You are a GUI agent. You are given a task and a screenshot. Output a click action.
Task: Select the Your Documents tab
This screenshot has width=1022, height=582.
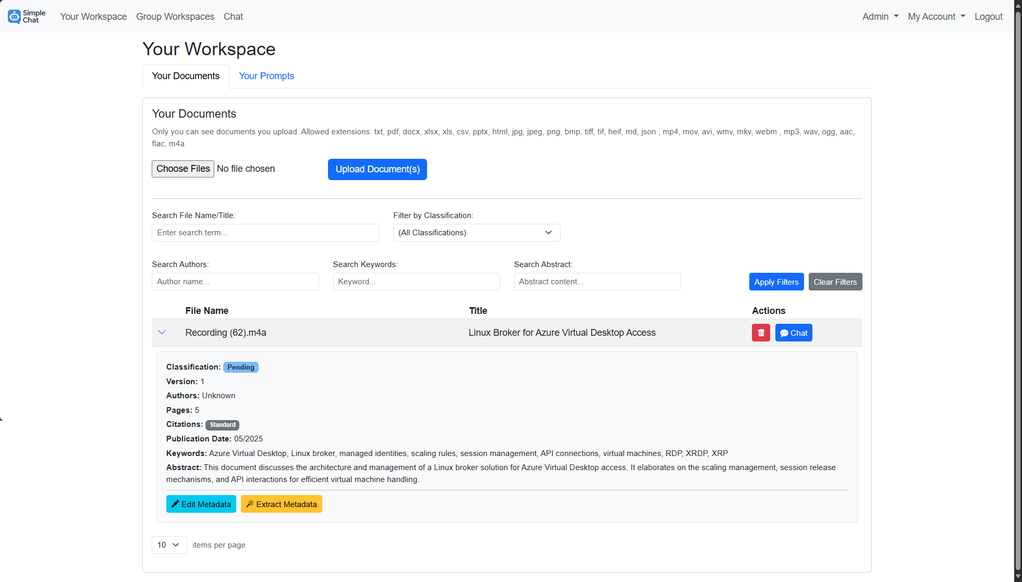point(186,76)
